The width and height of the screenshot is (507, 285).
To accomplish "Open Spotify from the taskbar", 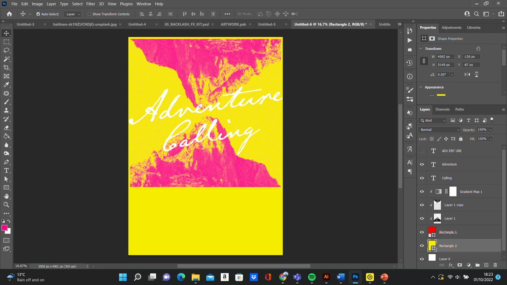I will [312, 277].
